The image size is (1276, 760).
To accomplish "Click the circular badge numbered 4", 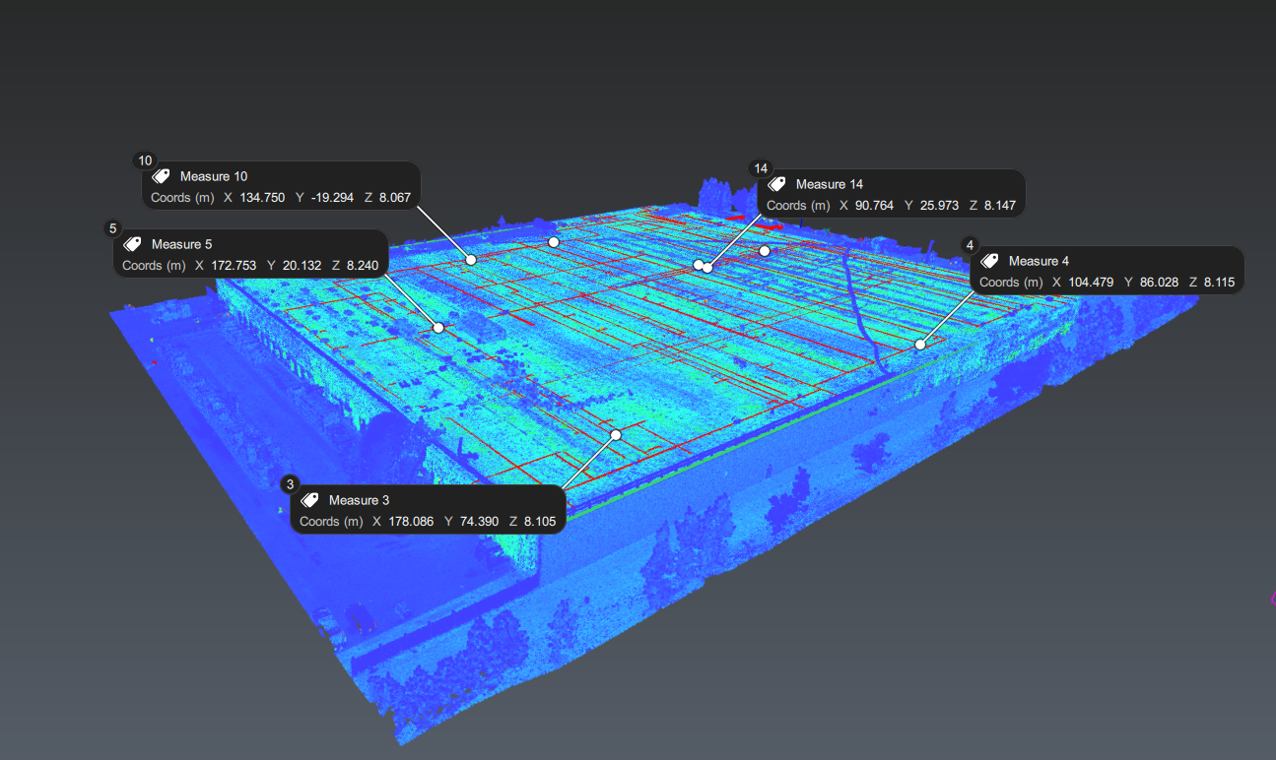I will (x=970, y=244).
